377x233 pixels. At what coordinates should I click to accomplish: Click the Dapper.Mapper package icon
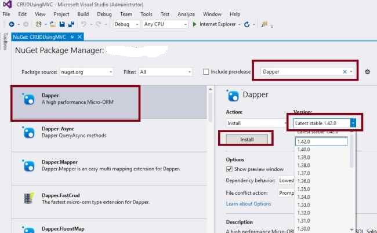coord(28,166)
